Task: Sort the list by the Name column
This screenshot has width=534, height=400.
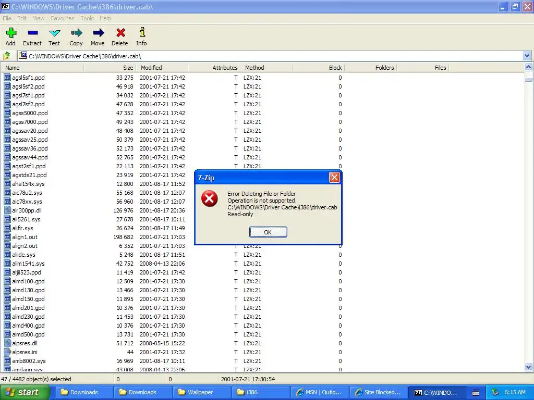Action: [42, 68]
